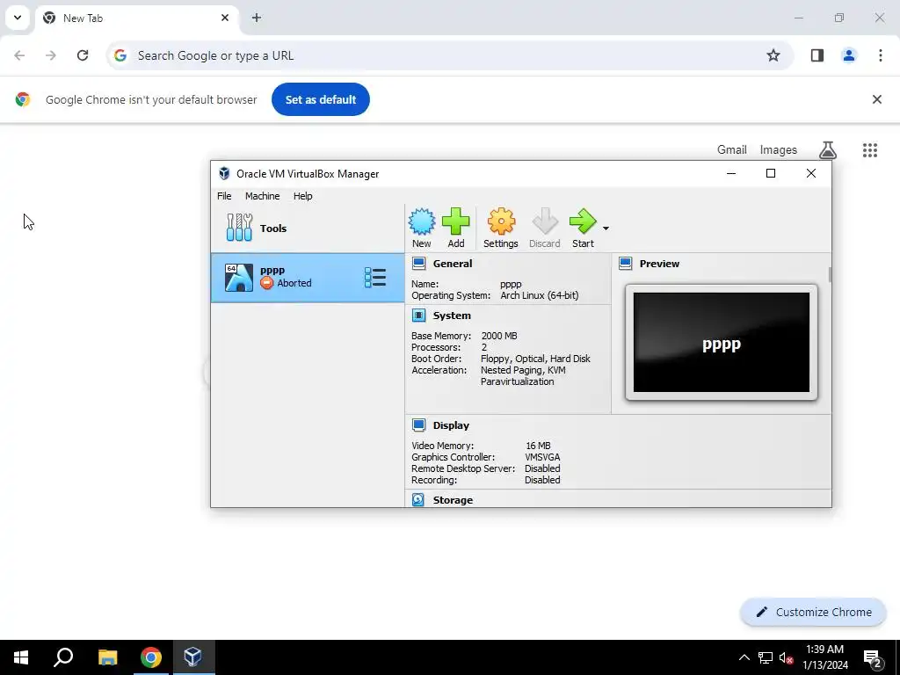This screenshot has width=900, height=675.
Task: Open the File menu in VirtualBox
Action: tap(224, 196)
